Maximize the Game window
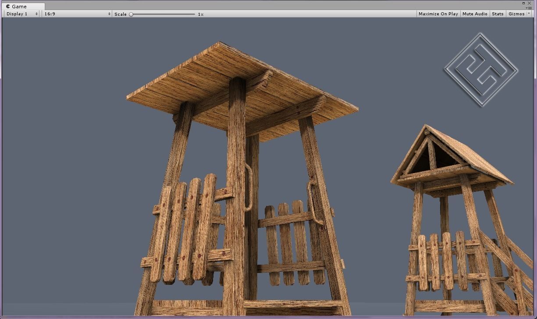Image resolution: width=537 pixels, height=319 pixels. point(524,3)
